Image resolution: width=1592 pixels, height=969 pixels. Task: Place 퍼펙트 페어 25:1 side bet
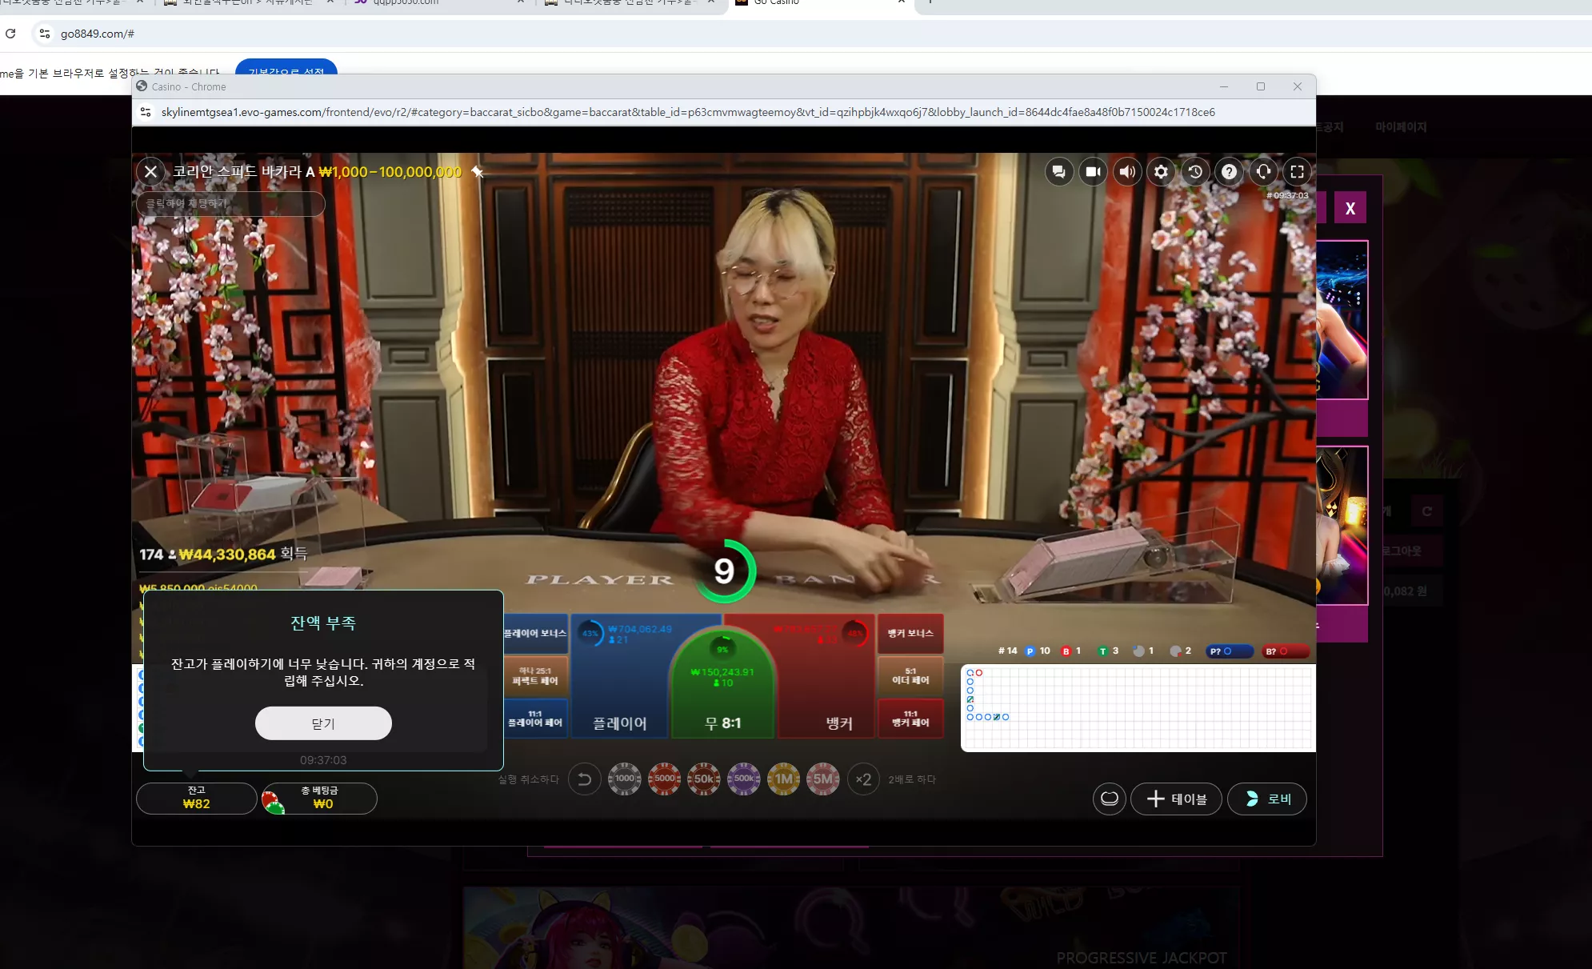[535, 676]
